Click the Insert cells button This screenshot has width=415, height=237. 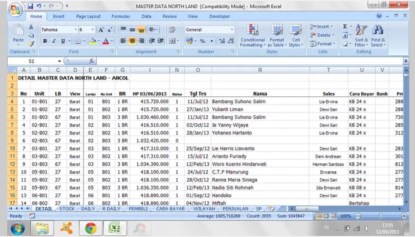click(322, 26)
